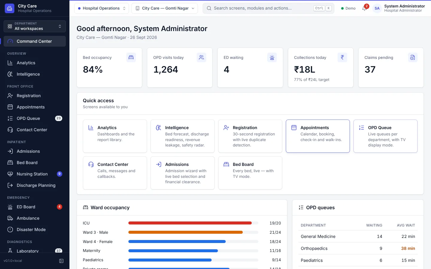Viewport: 431px width, 269px height.
Task: Open the Intelligence quick access card
Action: [x=183, y=136]
